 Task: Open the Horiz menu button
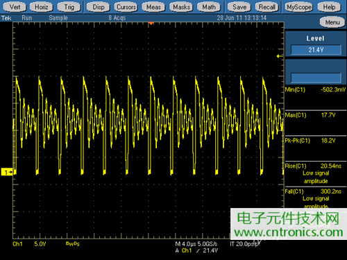click(x=42, y=7)
